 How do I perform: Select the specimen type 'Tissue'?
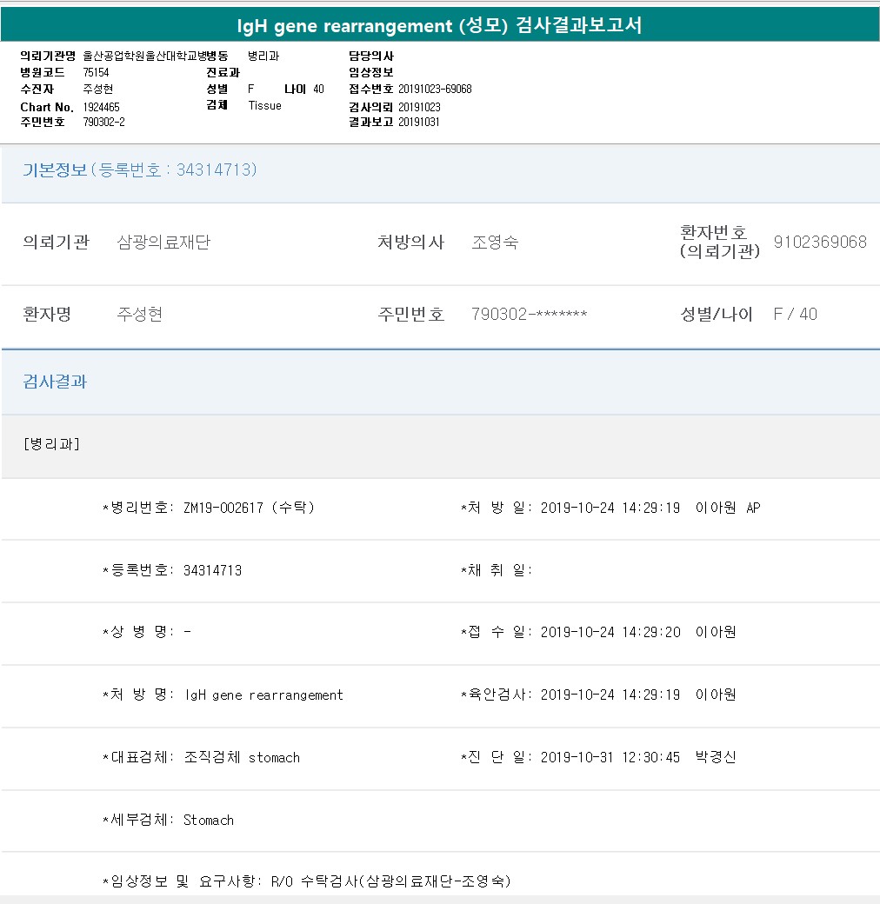coord(264,105)
